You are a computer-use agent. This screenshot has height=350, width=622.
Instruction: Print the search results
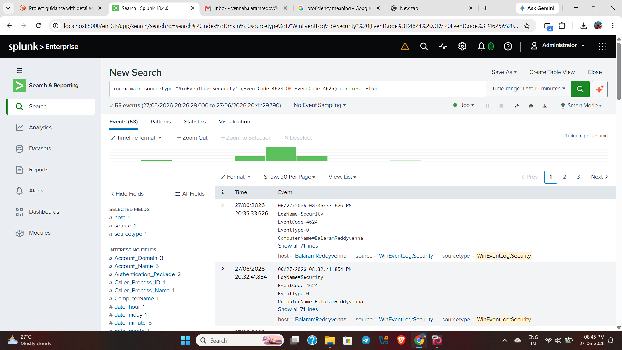click(x=531, y=106)
